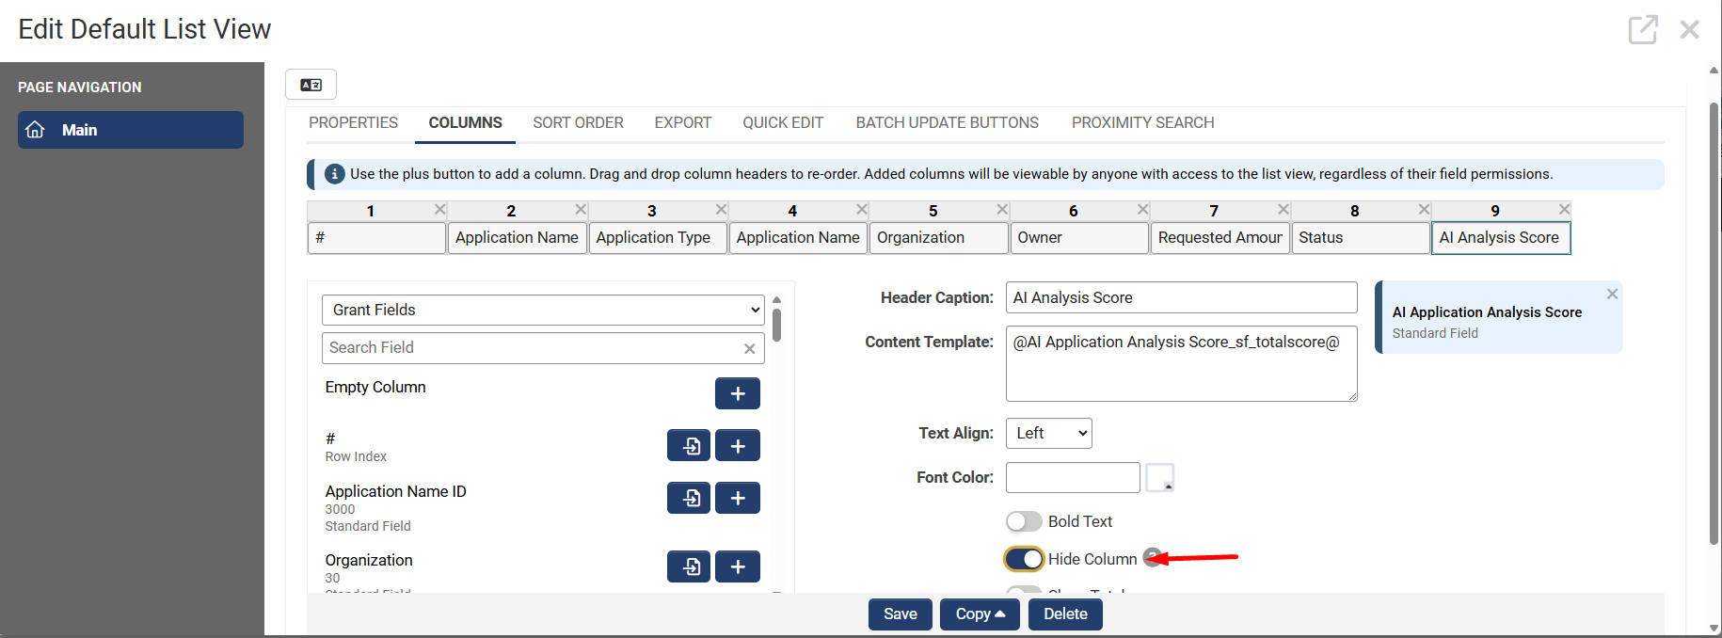This screenshot has height=638, width=1722.
Task: Remove column 1 with its X icon
Action: click(x=439, y=209)
